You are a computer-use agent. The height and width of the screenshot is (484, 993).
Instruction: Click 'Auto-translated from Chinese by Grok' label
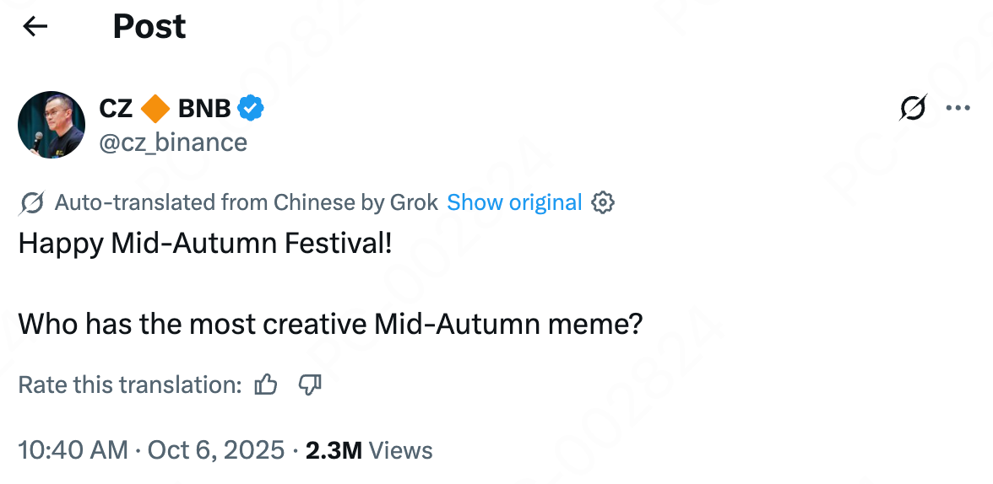pos(246,202)
